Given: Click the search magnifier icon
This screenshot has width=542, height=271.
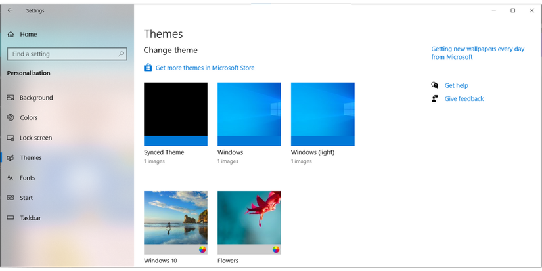Looking at the screenshot, I should (x=121, y=54).
